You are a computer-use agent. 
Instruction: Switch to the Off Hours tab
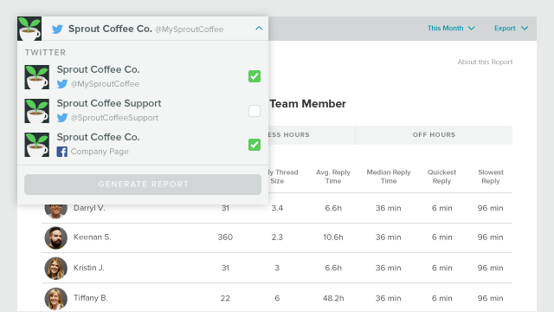tap(434, 135)
